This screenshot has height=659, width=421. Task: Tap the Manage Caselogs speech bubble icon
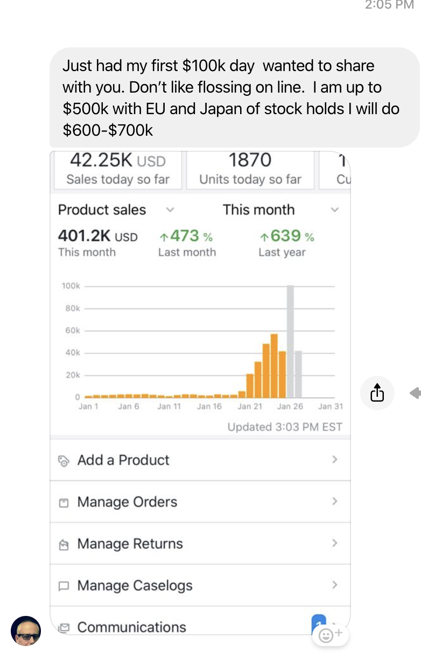pyautogui.click(x=64, y=586)
